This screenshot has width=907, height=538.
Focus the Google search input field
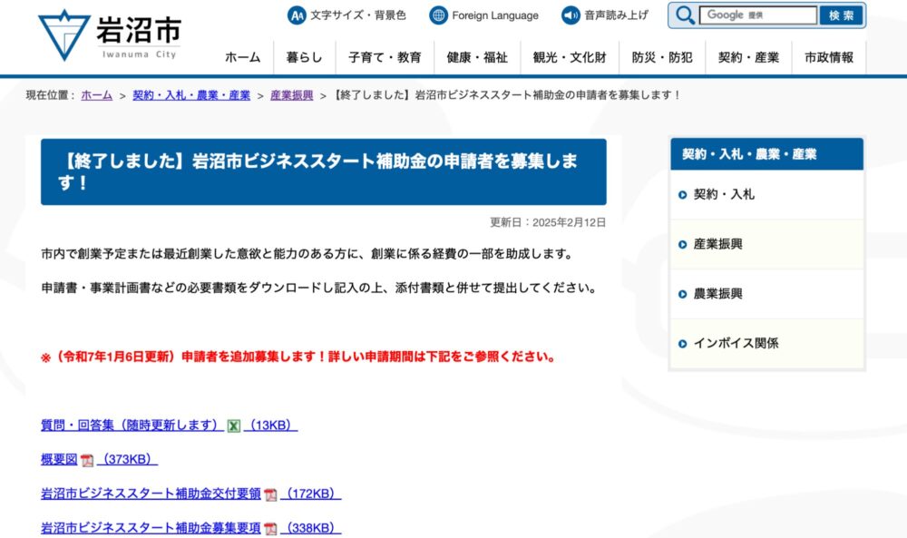click(x=757, y=15)
